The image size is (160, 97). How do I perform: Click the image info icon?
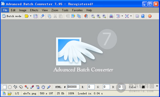pyautogui.click(x=137, y=16)
